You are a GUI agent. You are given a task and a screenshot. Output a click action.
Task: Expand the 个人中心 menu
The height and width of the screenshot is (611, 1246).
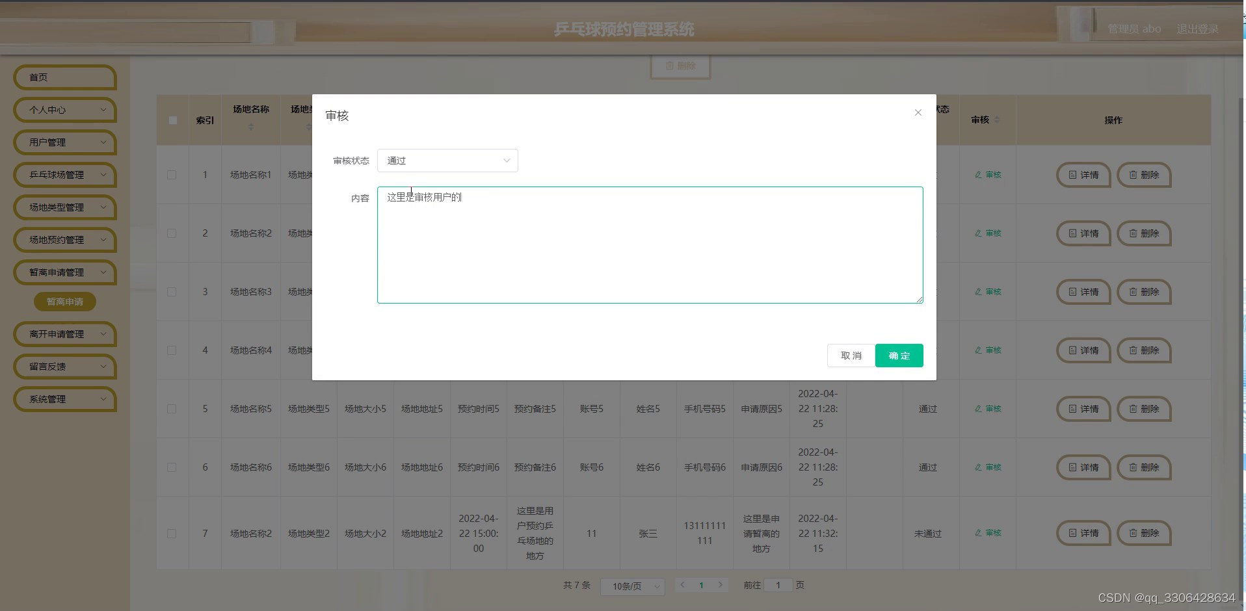point(64,110)
